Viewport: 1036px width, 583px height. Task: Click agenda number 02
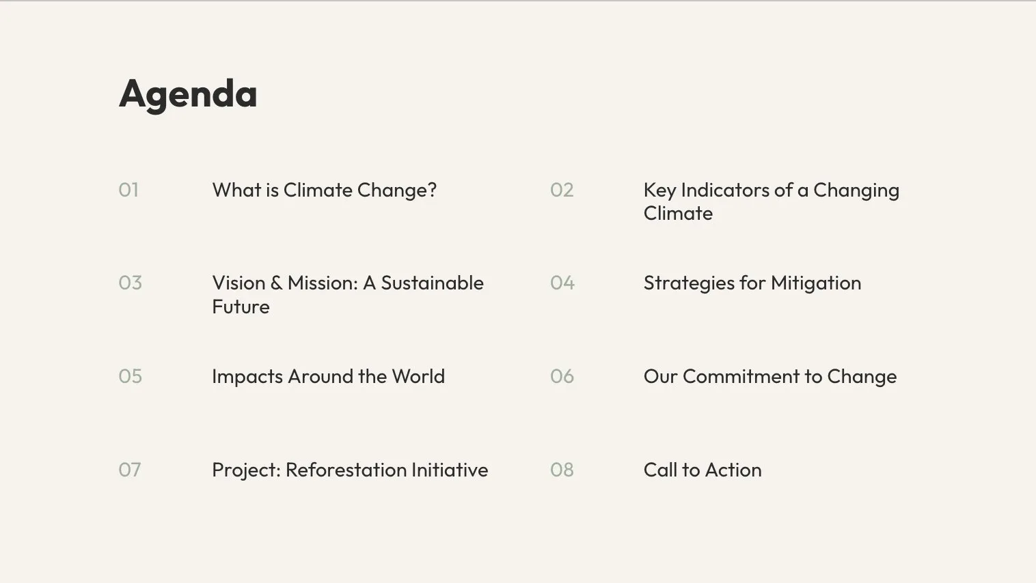[562, 190]
